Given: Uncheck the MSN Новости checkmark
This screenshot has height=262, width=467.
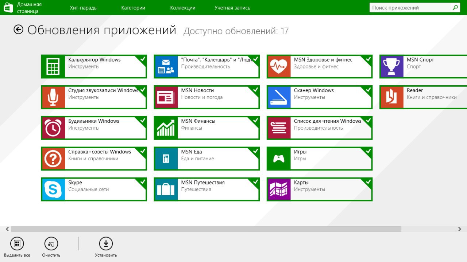Looking at the screenshot, I should (x=255, y=90).
